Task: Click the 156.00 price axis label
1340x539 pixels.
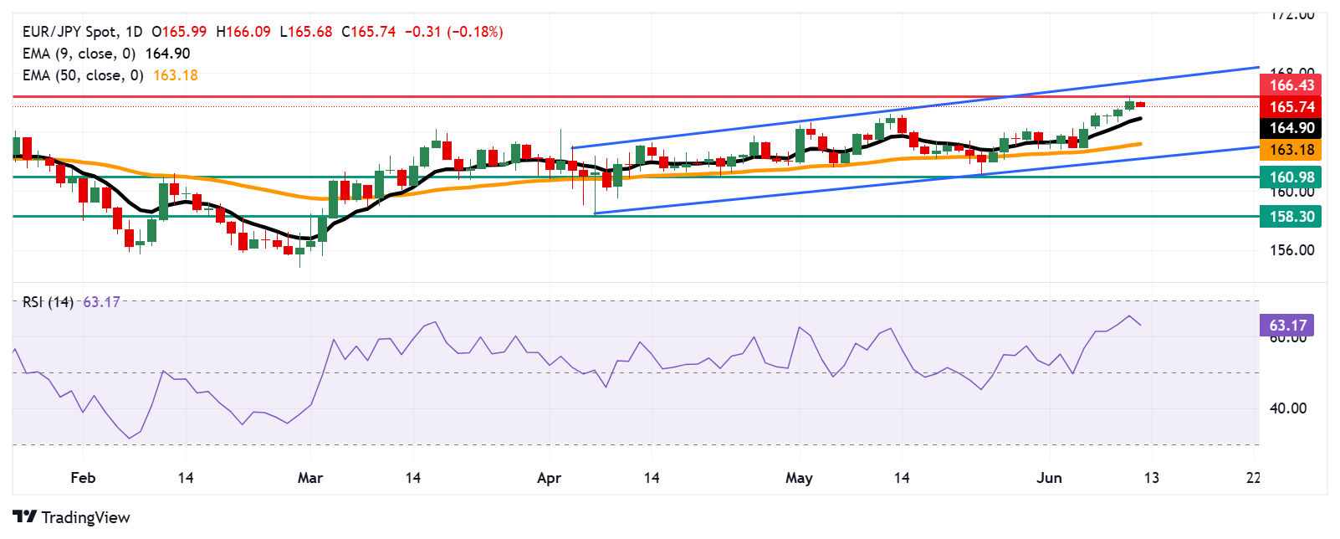Action: point(1292,250)
